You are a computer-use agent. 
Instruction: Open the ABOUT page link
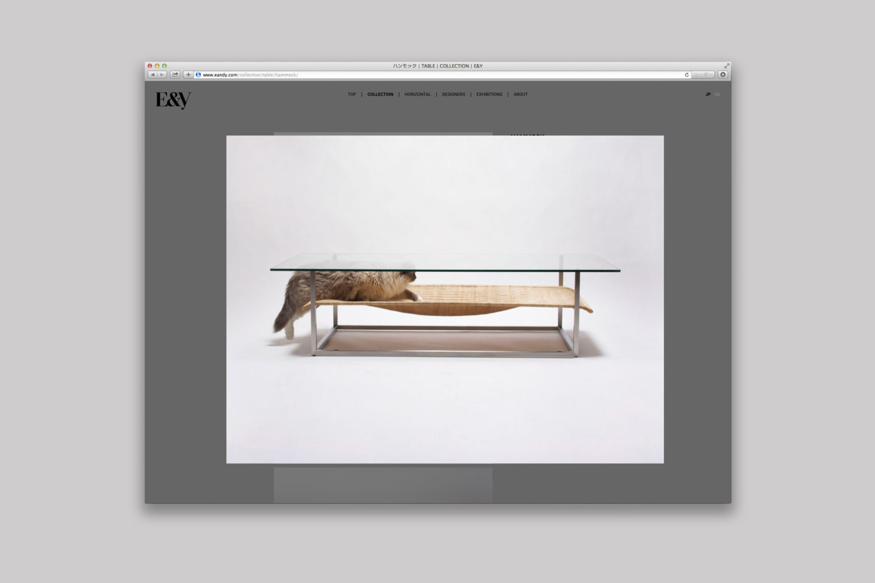coord(520,94)
